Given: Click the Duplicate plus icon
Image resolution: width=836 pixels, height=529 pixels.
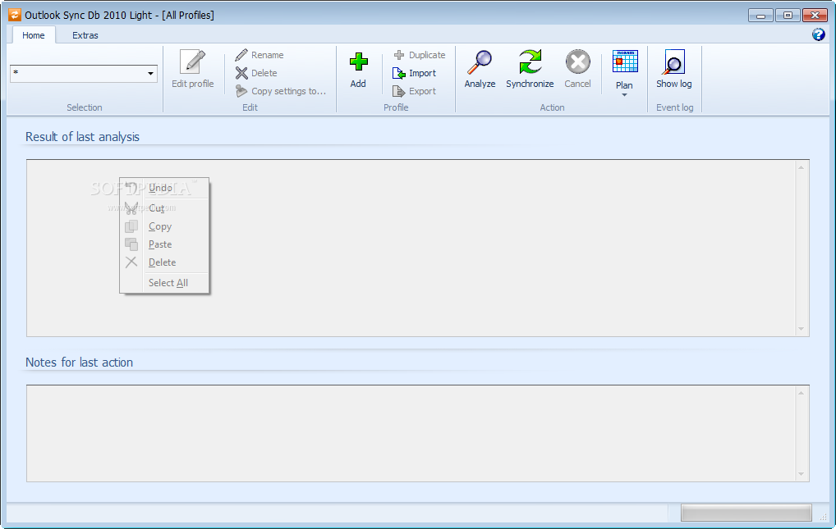Looking at the screenshot, I should [x=399, y=55].
